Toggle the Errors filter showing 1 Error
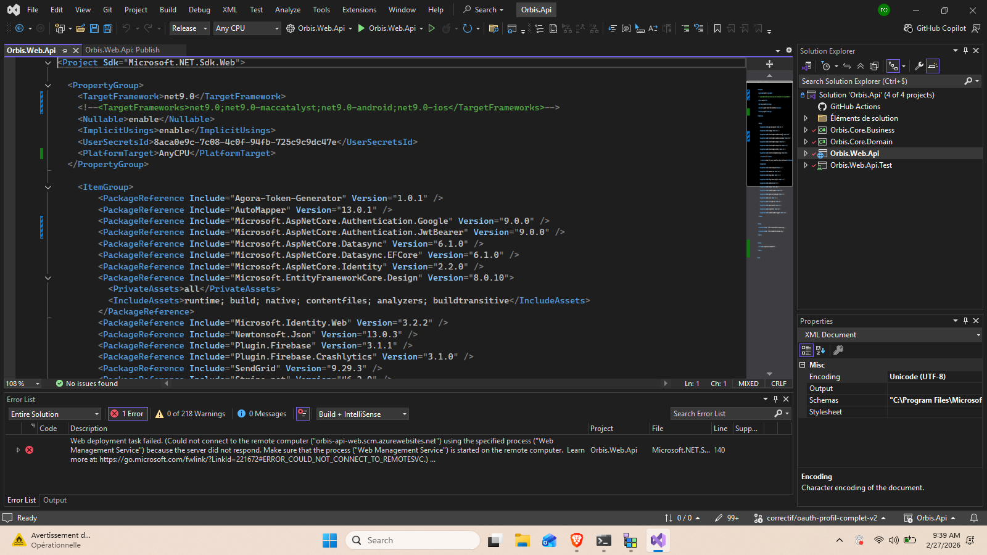The height and width of the screenshot is (555, 987). pos(128,414)
